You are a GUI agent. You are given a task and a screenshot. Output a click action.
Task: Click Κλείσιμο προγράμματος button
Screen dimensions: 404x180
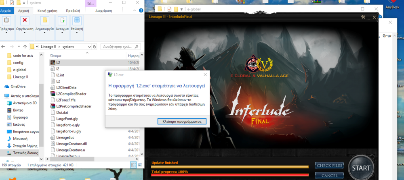(182, 121)
